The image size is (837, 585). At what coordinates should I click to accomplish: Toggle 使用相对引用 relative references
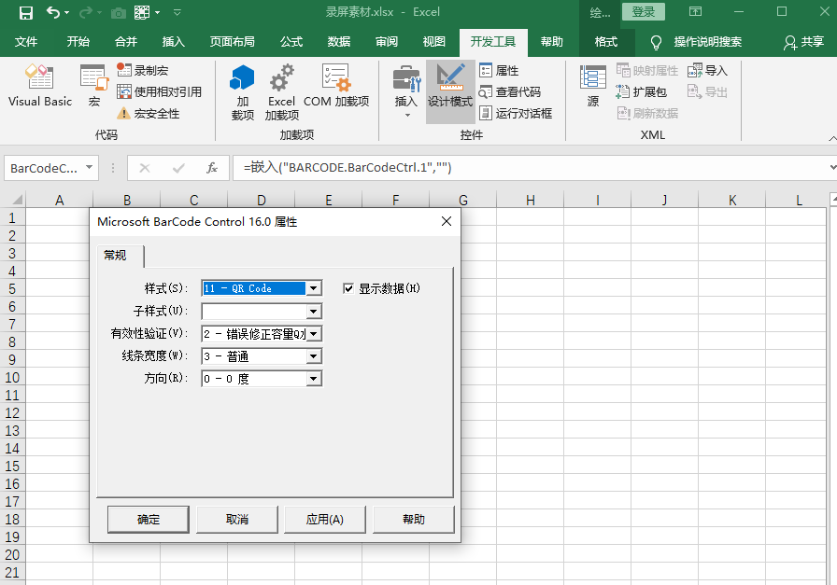coord(159,91)
